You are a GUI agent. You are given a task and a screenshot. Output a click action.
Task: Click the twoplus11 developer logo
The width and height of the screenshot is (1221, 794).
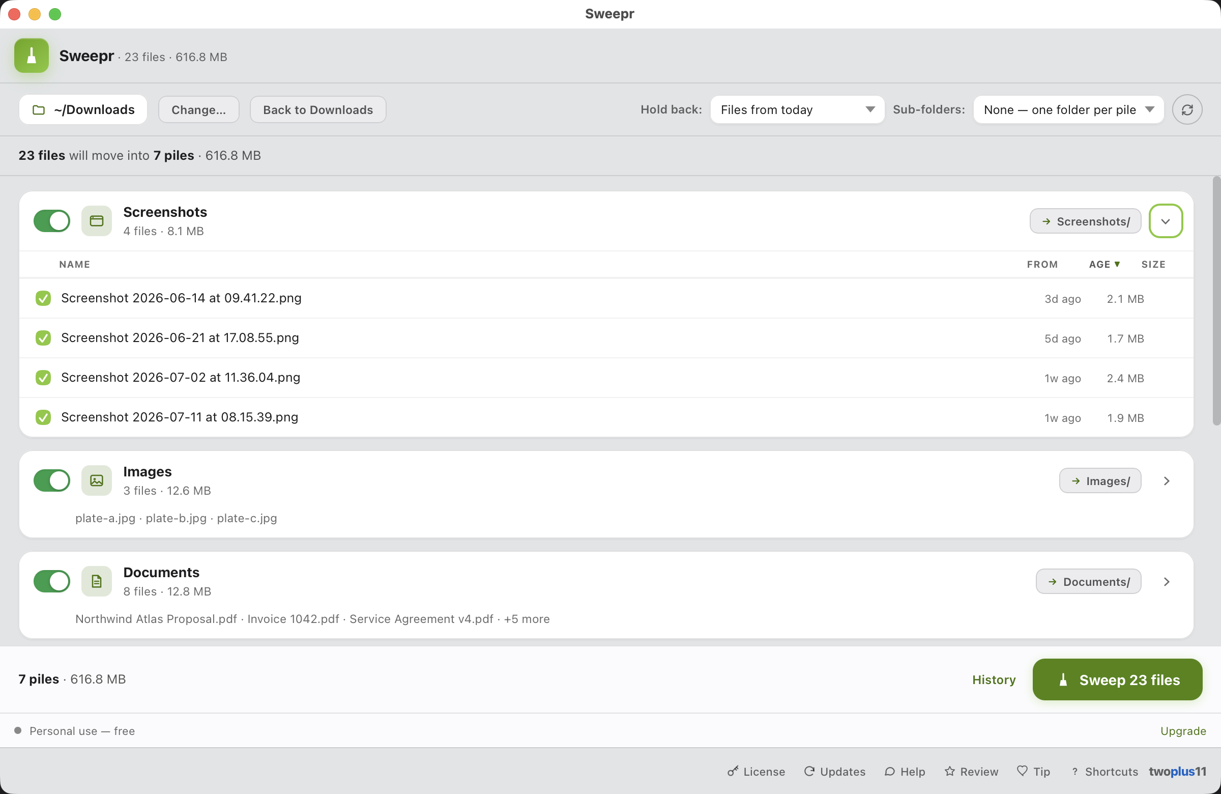coord(1177,771)
